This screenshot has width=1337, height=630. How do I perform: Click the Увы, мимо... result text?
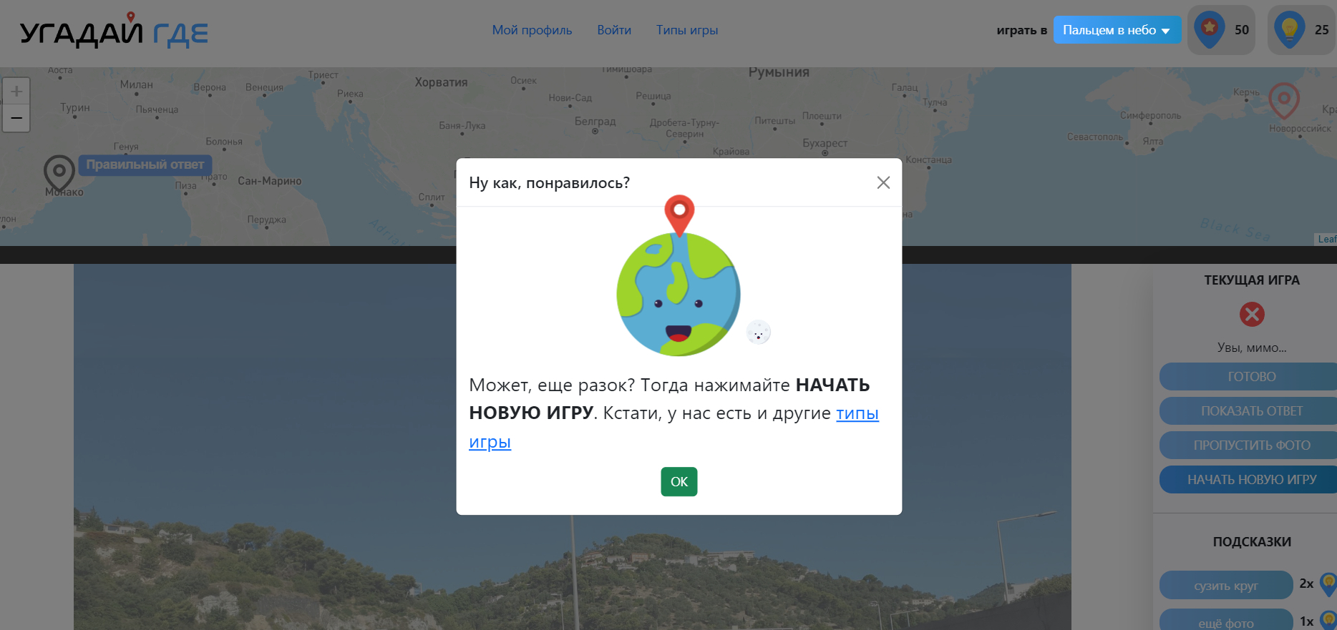pos(1252,348)
